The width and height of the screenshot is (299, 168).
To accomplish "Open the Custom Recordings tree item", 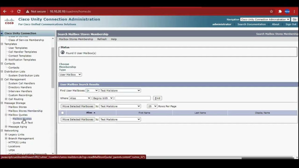I will point(20,95).
